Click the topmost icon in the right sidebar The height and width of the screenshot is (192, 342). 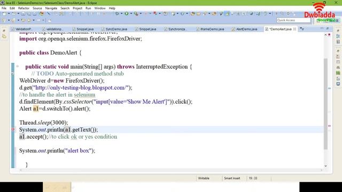(338, 31)
